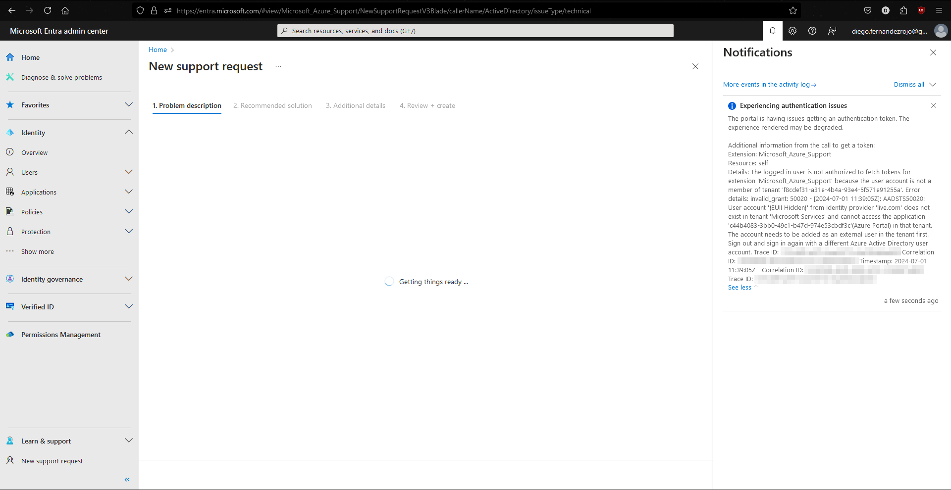Open the Diagnose & solve problems tool
The image size is (951, 490).
(x=61, y=77)
